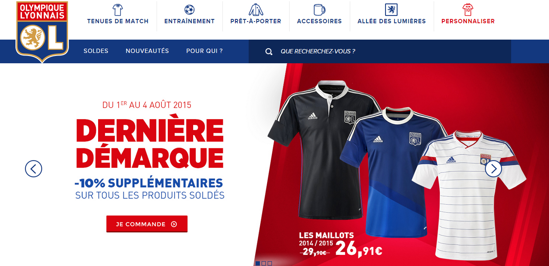The width and height of the screenshot is (549, 266).
Task: Open the Soldes menu
Action: pos(96,51)
